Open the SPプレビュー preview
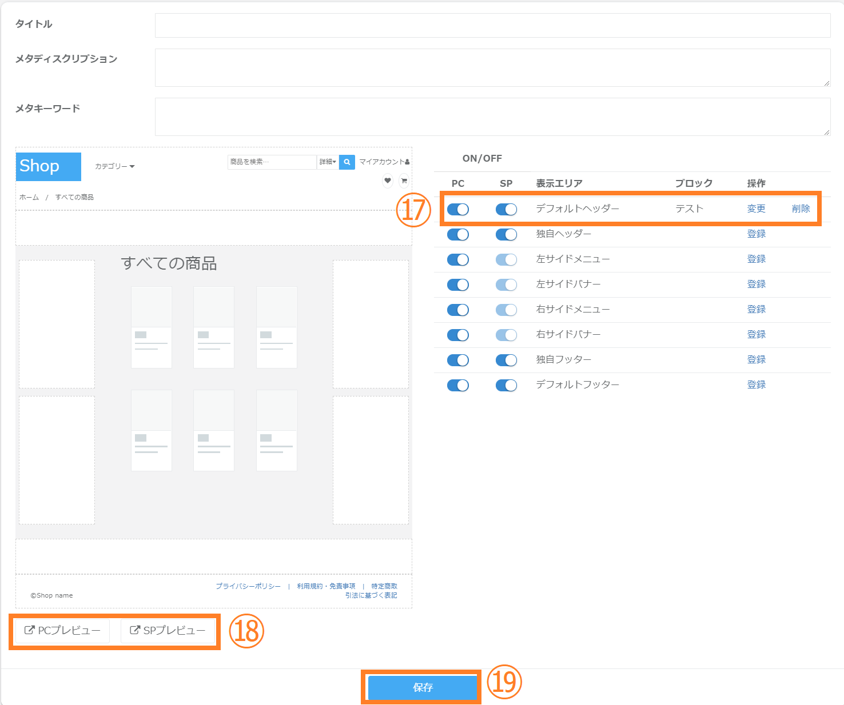The image size is (844, 705). [x=168, y=631]
